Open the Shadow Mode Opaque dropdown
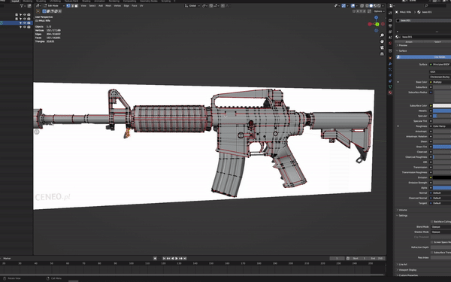The image size is (451, 282). (440, 232)
